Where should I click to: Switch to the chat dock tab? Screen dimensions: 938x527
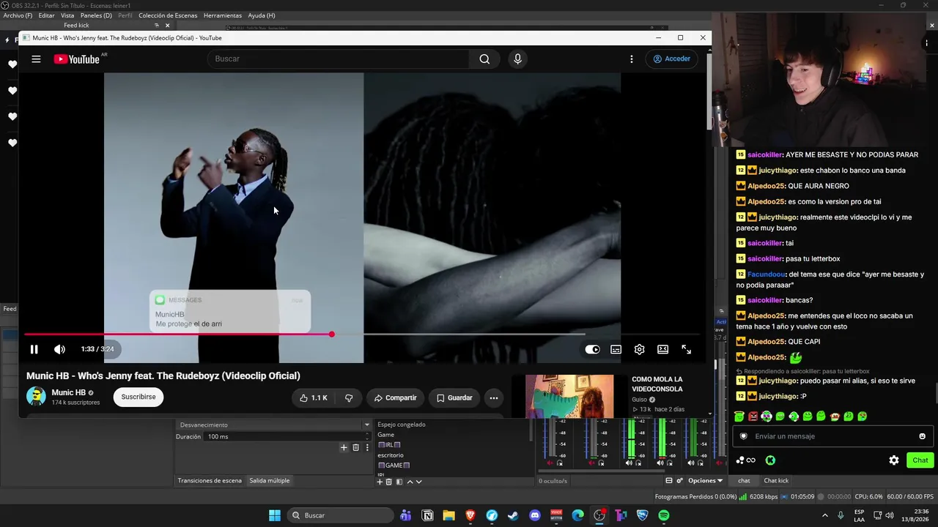pos(744,480)
